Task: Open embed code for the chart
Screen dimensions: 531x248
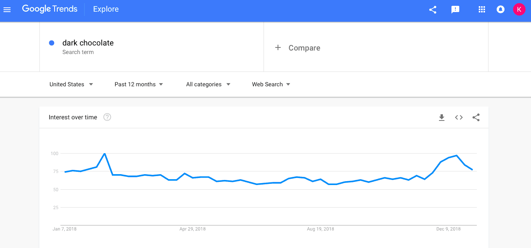Action: point(459,117)
